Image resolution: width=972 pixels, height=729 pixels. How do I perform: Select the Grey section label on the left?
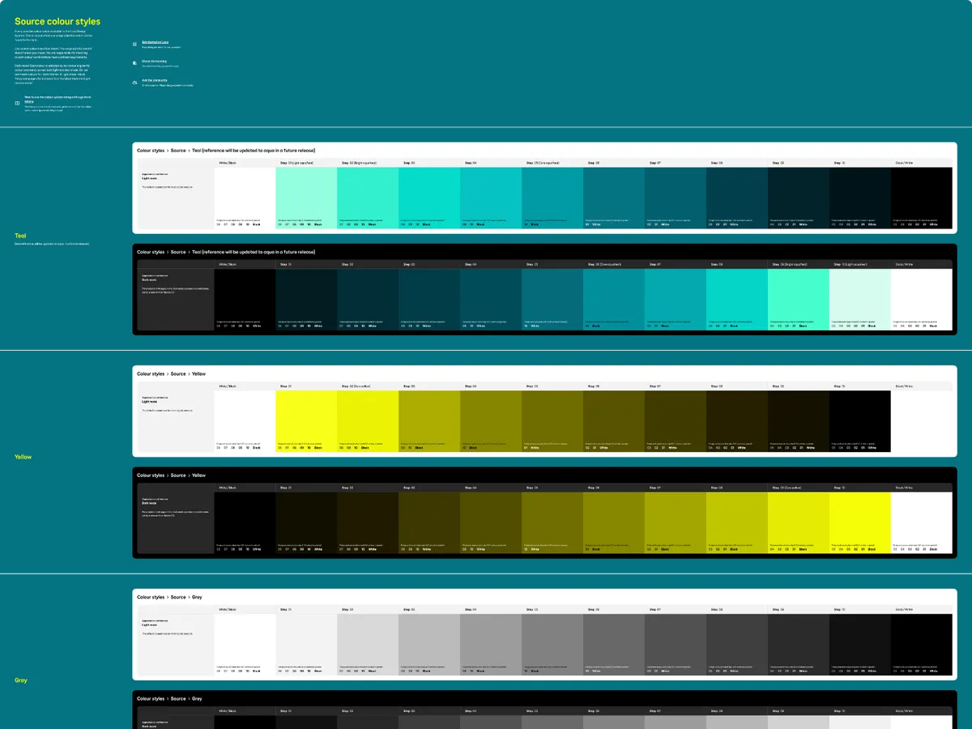[21, 680]
